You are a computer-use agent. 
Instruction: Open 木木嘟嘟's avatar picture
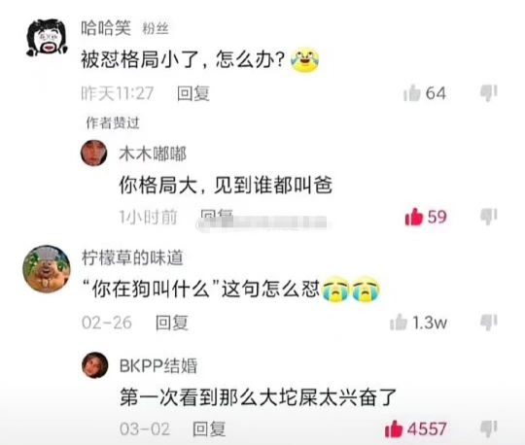(x=93, y=153)
